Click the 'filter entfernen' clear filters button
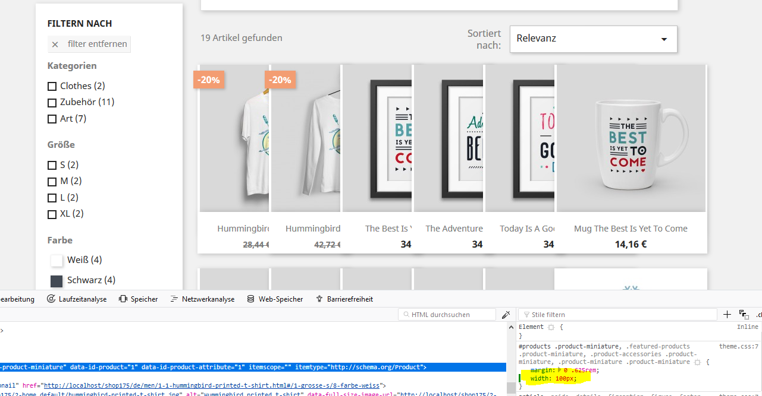Viewport: 762px width, 396px height. [89, 44]
